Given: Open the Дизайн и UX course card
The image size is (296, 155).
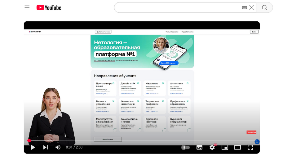Looking at the screenshot, I should click(130, 88).
